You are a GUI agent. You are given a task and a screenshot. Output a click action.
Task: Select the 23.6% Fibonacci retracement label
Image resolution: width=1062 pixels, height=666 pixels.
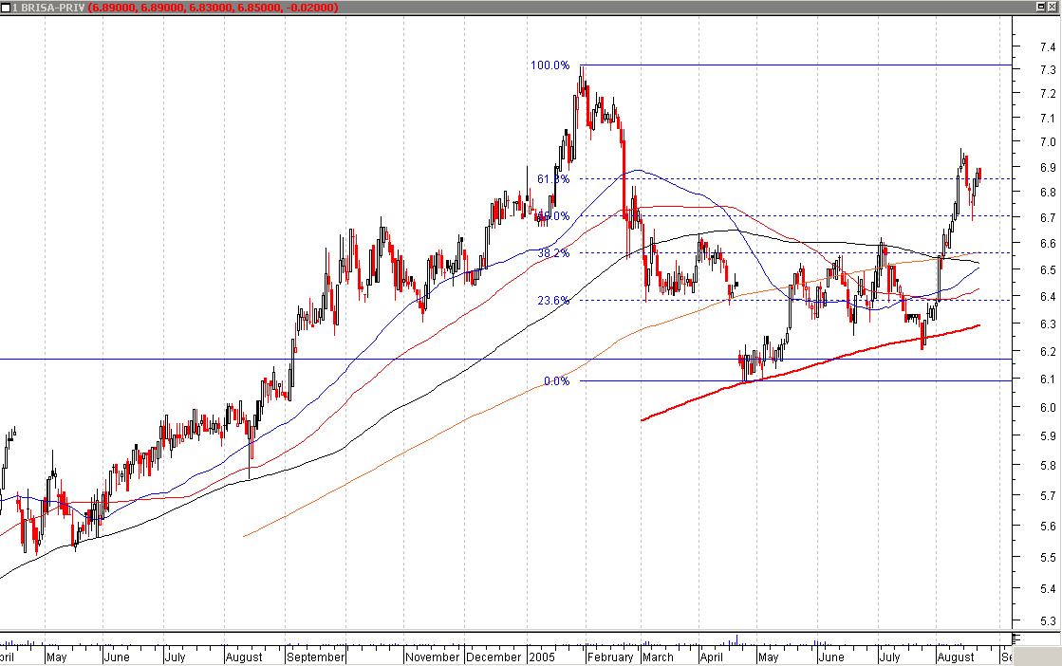[553, 300]
